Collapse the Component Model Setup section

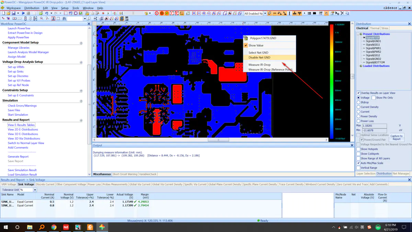point(81,43)
